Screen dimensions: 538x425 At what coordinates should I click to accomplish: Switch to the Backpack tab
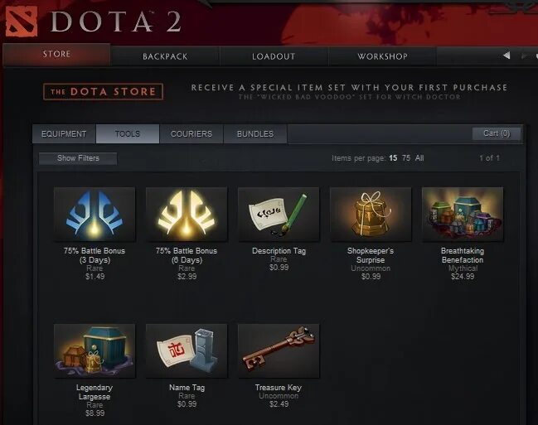[165, 56]
